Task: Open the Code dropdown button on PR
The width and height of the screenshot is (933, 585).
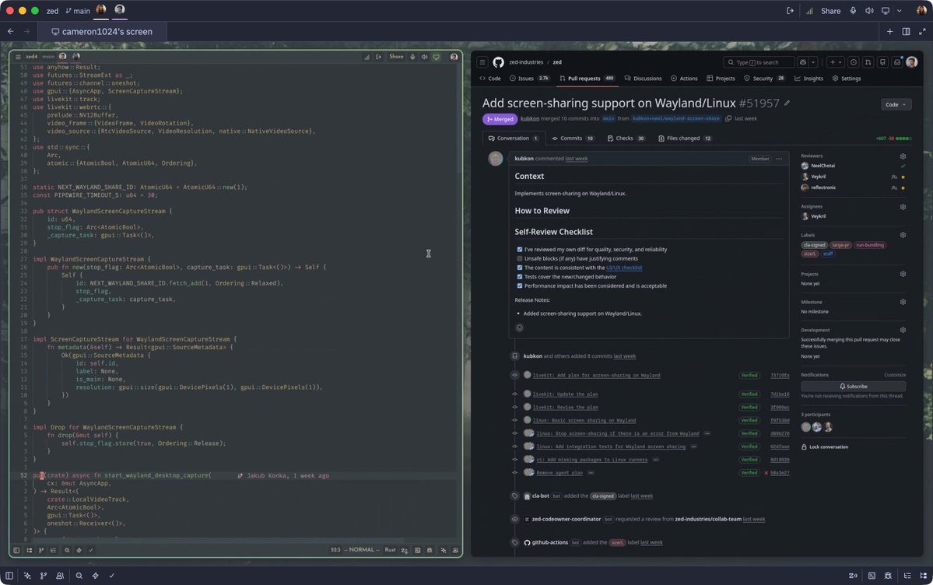Action: 896,105
